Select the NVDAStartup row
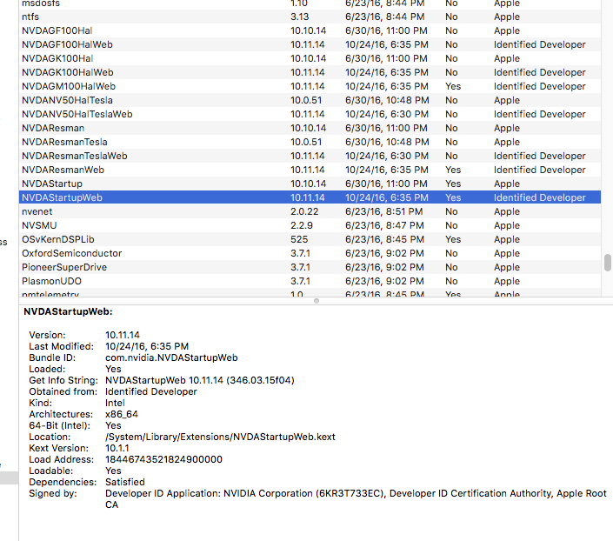 pyautogui.click(x=310, y=184)
